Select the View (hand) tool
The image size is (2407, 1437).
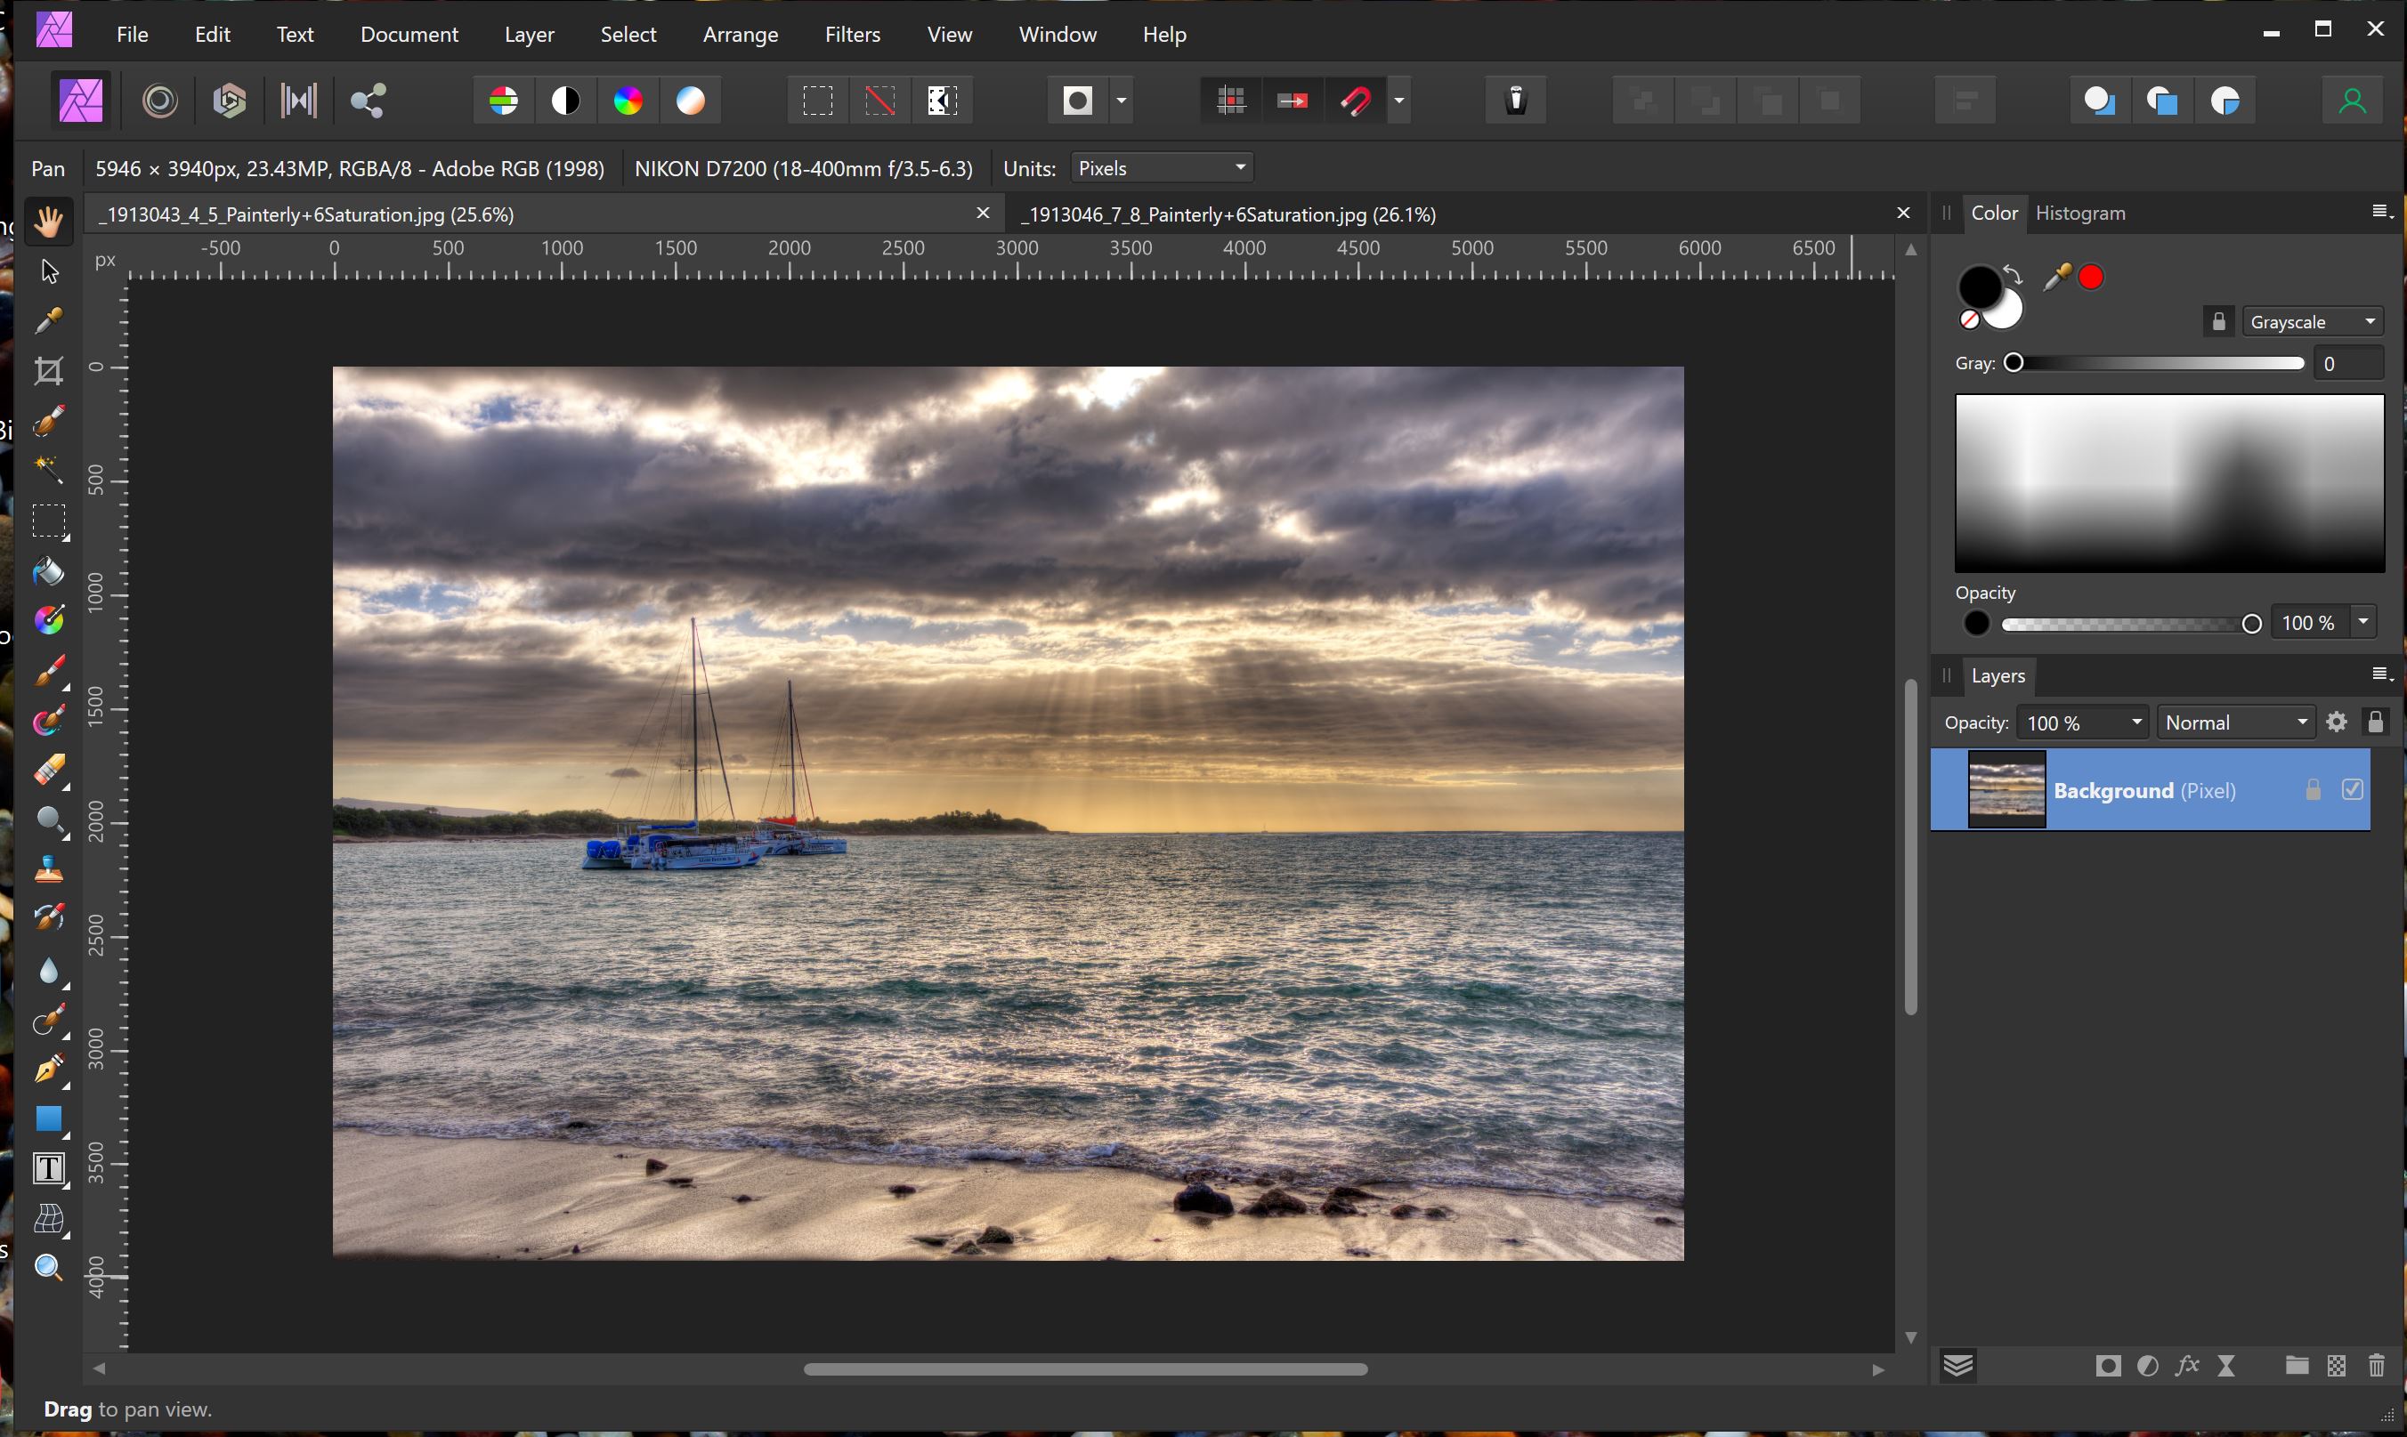point(48,222)
